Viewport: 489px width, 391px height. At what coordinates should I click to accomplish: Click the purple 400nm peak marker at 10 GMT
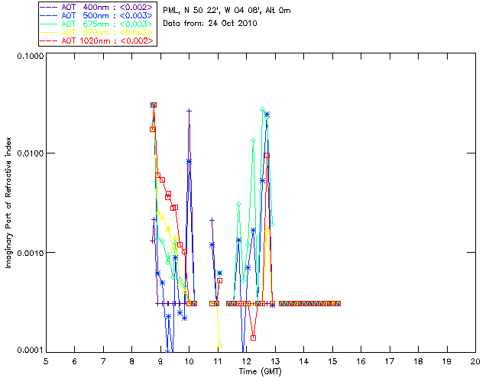(x=189, y=111)
